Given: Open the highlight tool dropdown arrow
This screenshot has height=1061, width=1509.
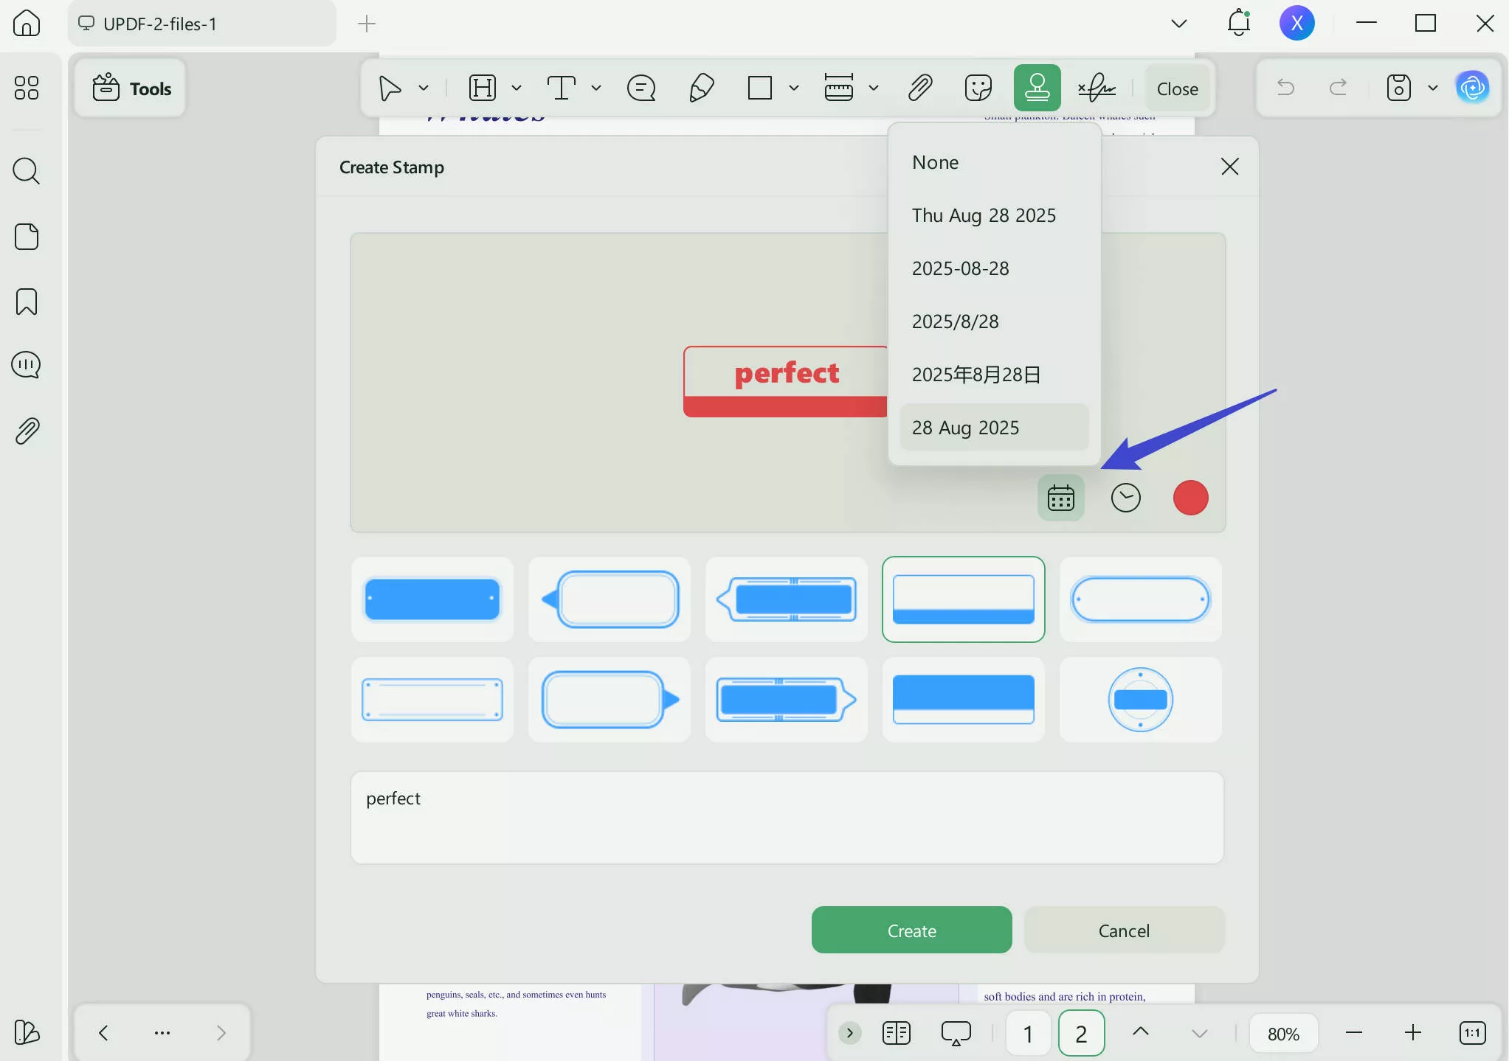Looking at the screenshot, I should 517,88.
